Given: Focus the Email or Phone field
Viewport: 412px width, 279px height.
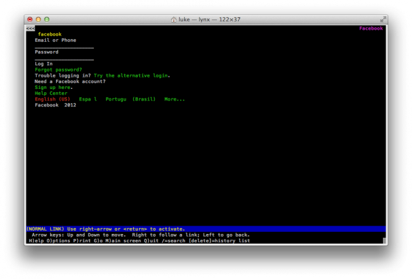Looking at the screenshot, I should (64, 46).
